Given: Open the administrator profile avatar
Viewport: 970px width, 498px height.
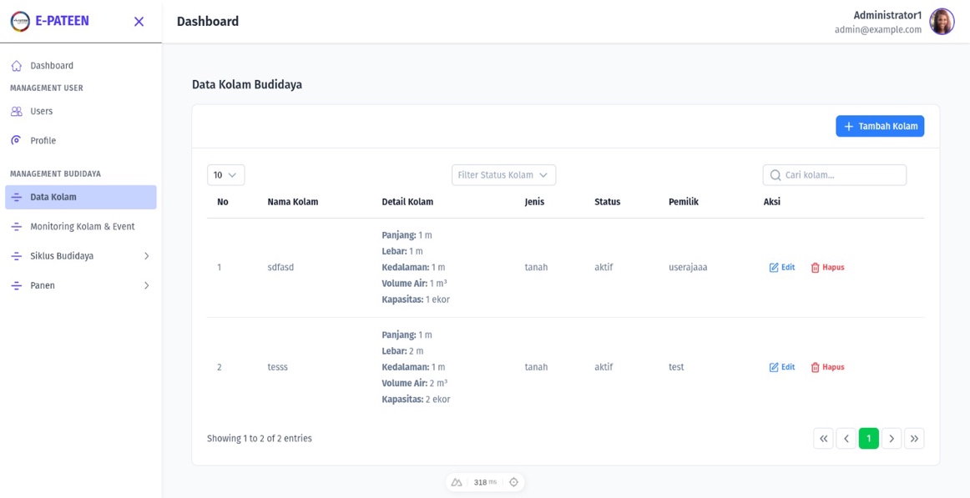Looking at the screenshot, I should [x=942, y=22].
